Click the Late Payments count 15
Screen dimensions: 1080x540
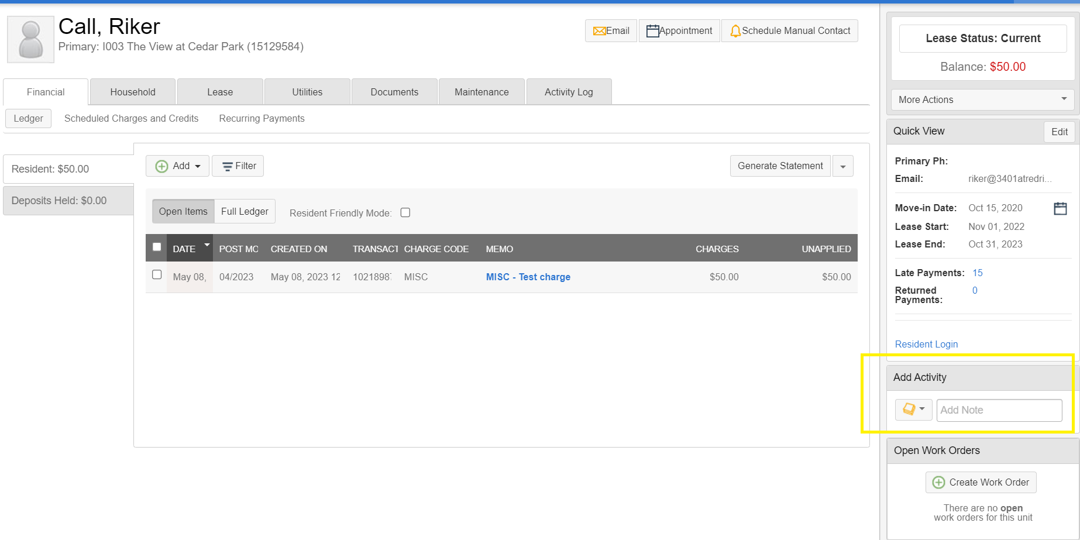coord(978,273)
